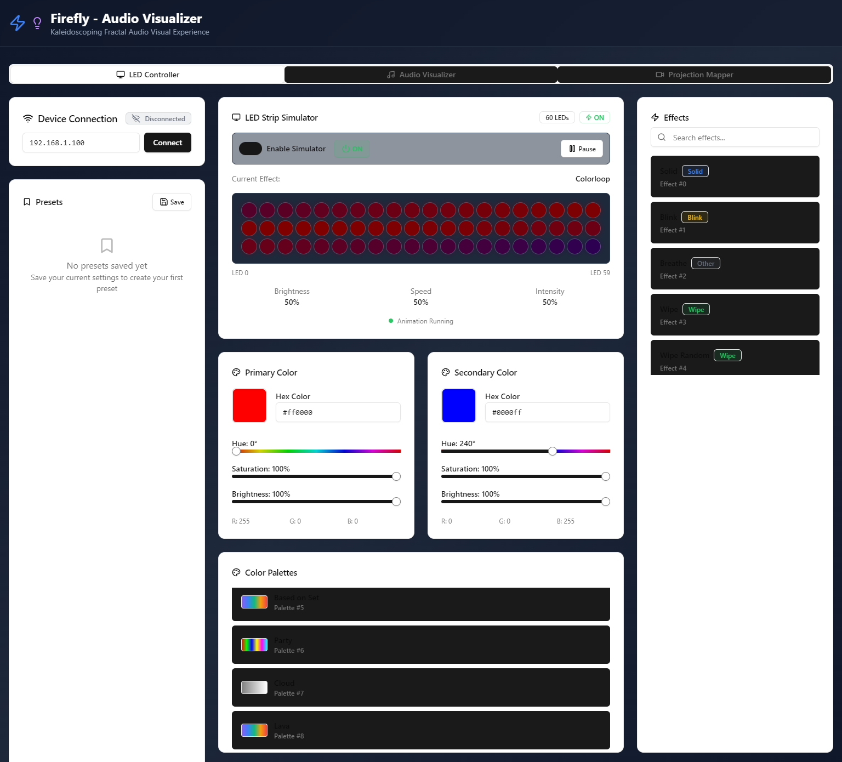Choose the Cloud Palette #7 row
The image size is (842, 762).
tap(421, 687)
